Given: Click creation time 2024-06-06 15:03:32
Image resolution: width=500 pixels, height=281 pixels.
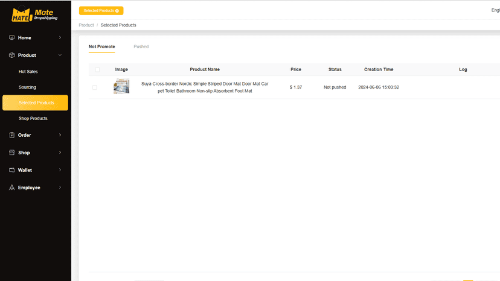Looking at the screenshot, I should (x=379, y=87).
